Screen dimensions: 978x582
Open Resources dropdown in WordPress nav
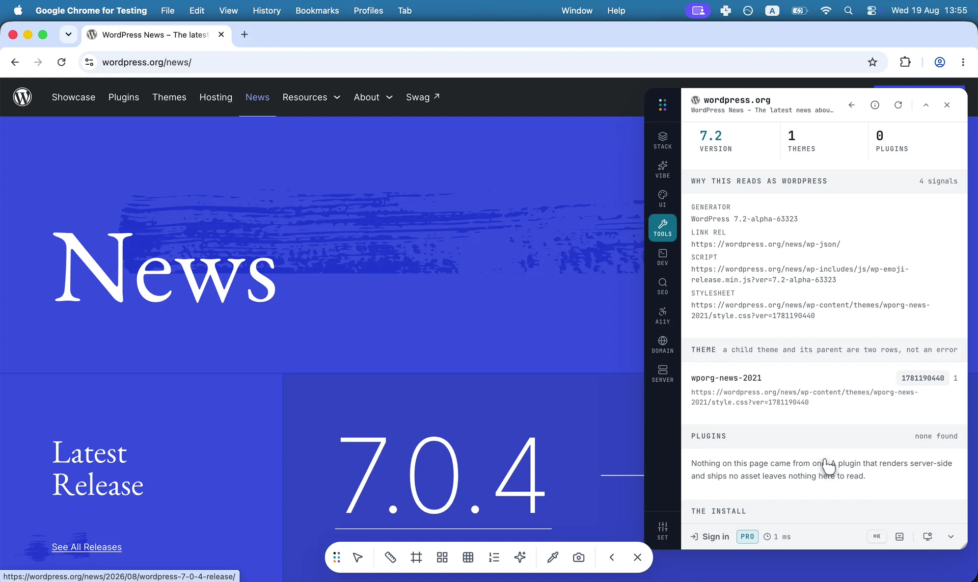click(x=311, y=97)
